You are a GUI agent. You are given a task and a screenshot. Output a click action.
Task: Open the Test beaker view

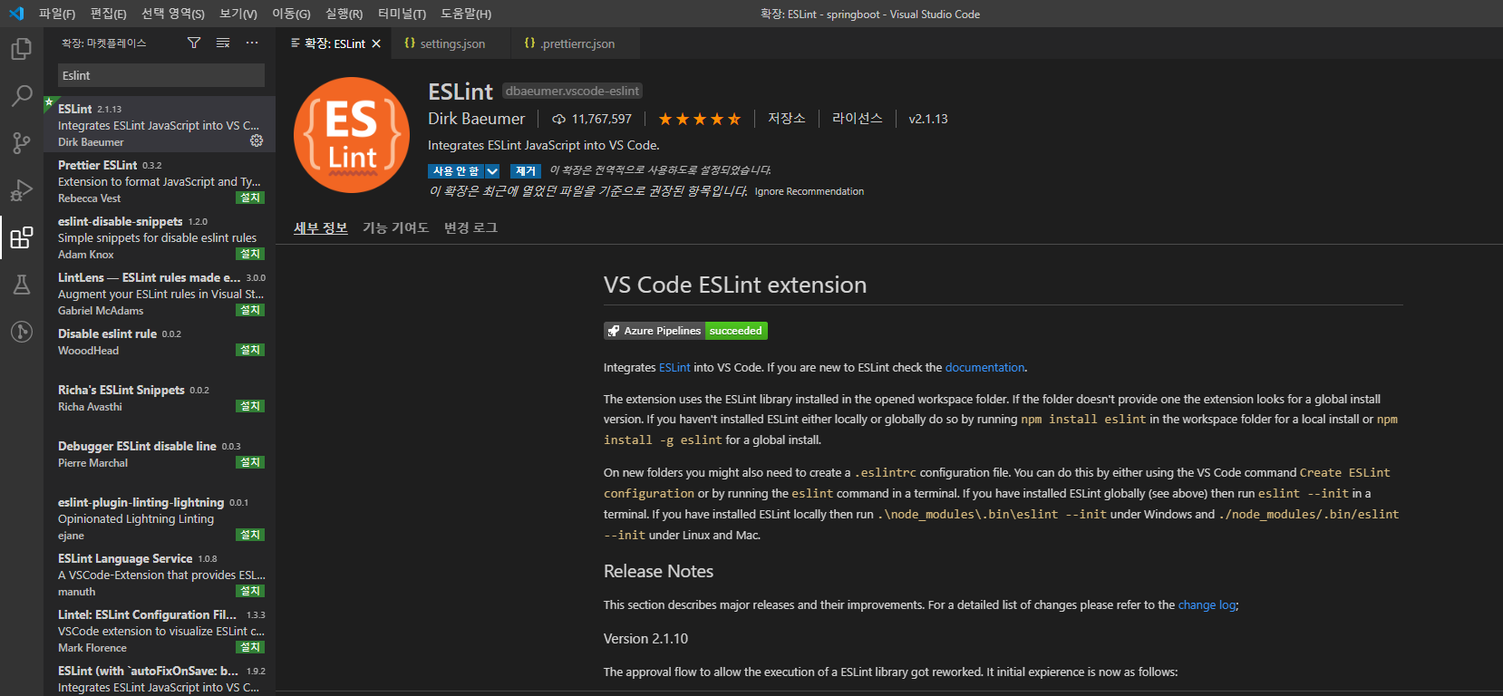22,285
